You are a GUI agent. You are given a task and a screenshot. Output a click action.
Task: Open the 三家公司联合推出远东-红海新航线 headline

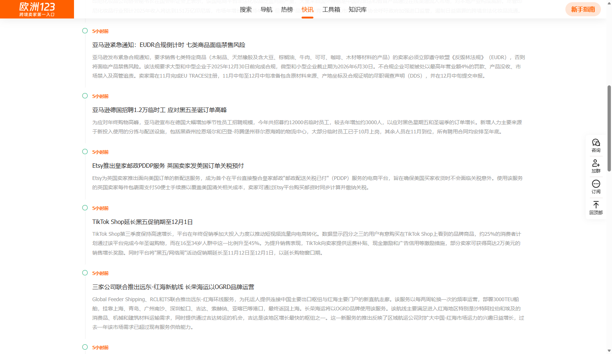tap(173, 287)
